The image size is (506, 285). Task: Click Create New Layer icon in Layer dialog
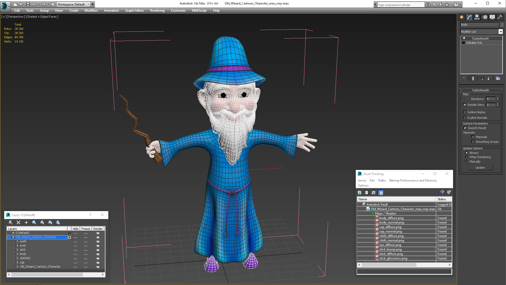tap(11, 222)
